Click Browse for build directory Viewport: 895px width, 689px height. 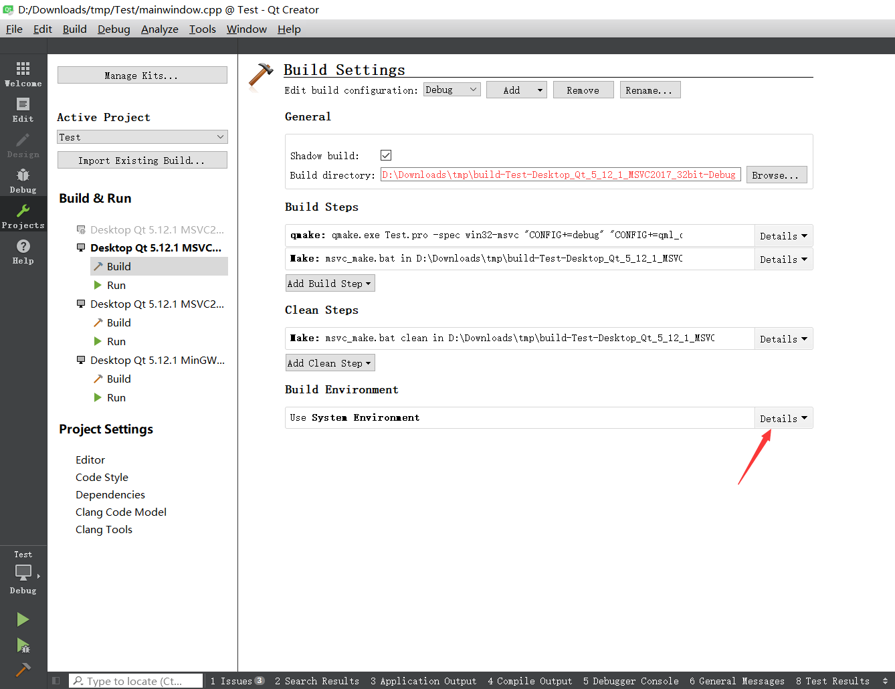[x=777, y=175]
